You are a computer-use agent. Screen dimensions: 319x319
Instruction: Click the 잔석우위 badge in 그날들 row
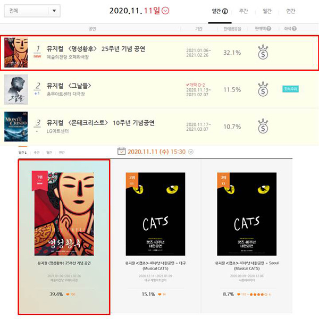click(x=290, y=89)
